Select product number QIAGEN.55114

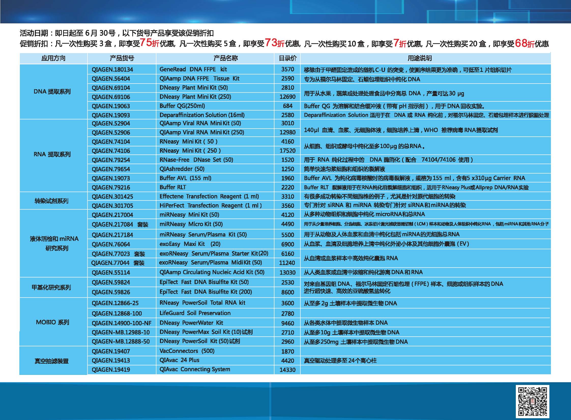pyautogui.click(x=111, y=273)
